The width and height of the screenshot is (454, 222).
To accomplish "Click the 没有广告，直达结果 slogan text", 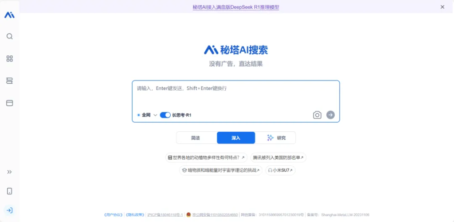I will tap(236, 64).
